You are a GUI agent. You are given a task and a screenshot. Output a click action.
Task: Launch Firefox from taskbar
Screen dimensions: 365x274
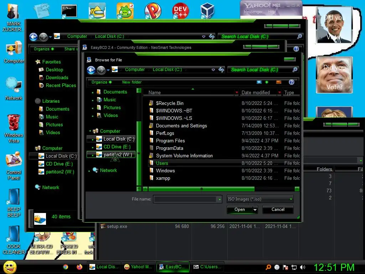pos(79,267)
